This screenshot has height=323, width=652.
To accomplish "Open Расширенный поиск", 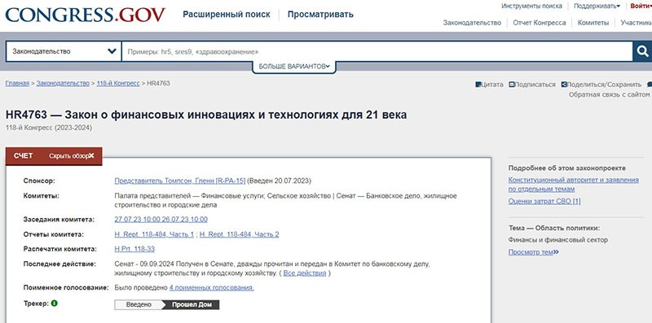I will coord(227,15).
